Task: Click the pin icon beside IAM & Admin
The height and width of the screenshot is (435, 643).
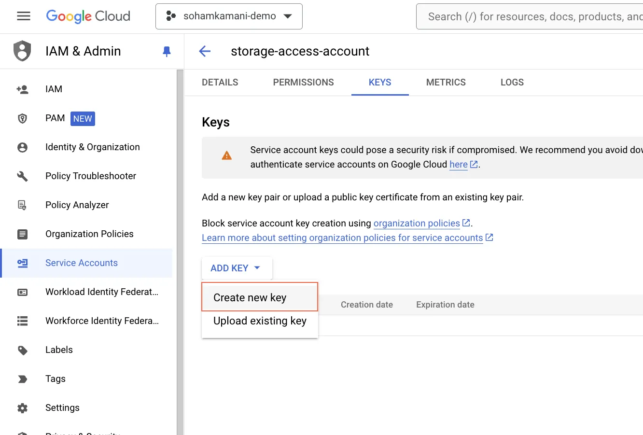Action: 166,51
